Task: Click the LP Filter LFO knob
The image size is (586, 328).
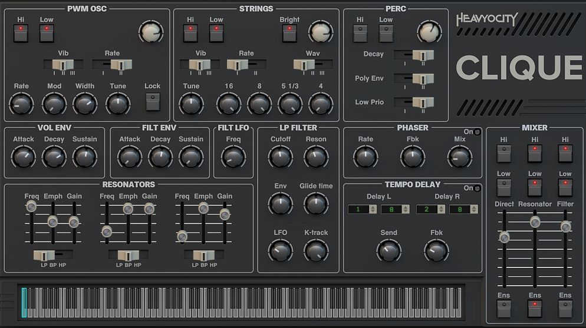Action: (280, 251)
